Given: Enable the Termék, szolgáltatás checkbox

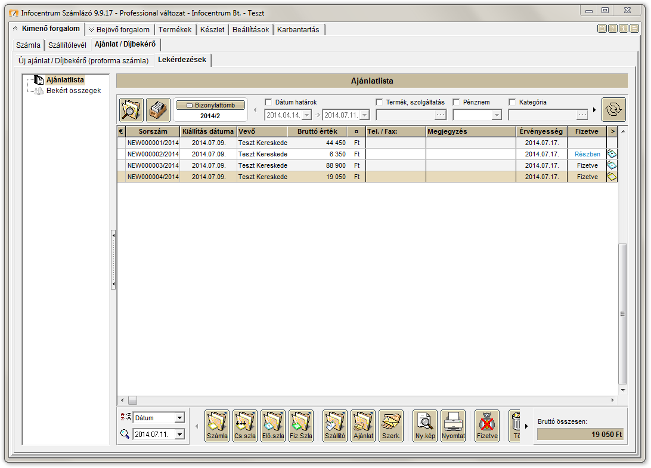Looking at the screenshot, I should [379, 102].
